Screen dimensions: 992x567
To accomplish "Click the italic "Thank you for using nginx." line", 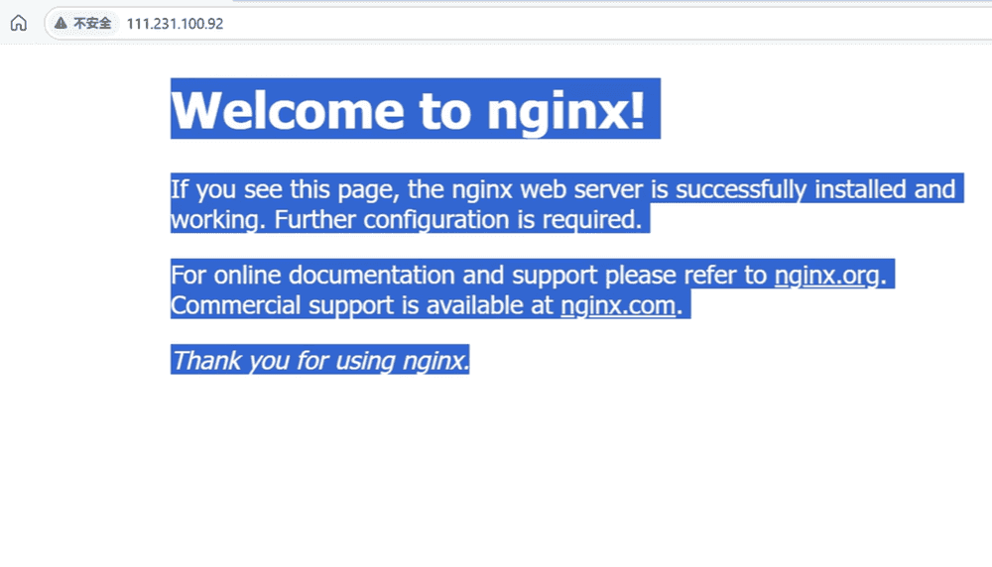I will coord(319,360).
